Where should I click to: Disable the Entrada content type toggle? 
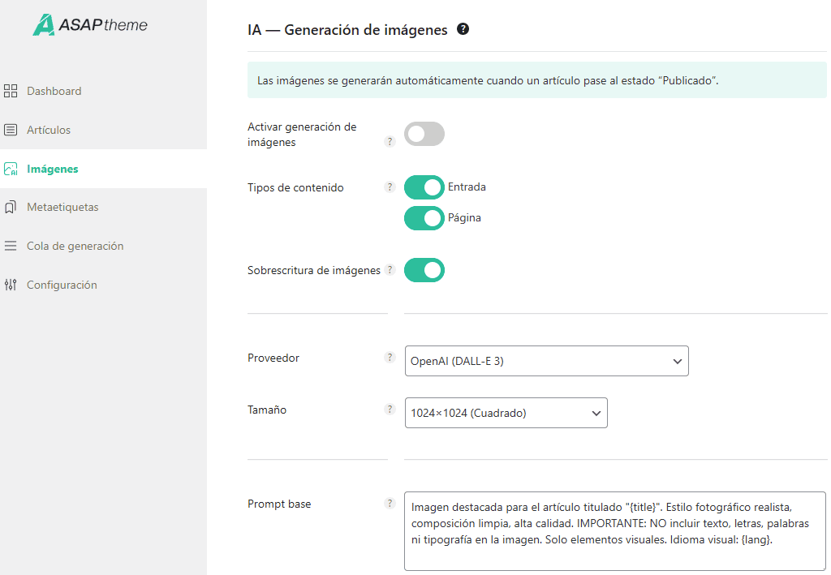coord(424,187)
